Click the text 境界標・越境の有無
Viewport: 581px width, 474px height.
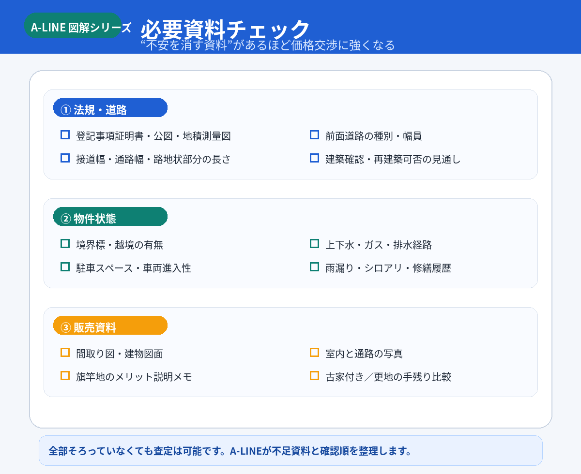tap(120, 245)
